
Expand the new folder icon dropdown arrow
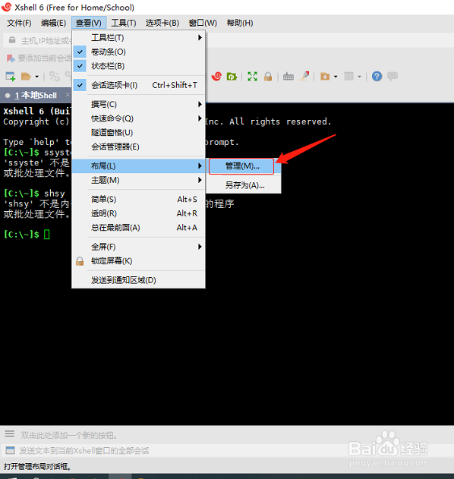(x=336, y=77)
